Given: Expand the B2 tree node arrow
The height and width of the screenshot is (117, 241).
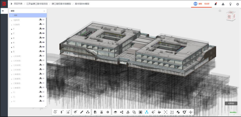Looking at the screenshot, I should (12, 101).
